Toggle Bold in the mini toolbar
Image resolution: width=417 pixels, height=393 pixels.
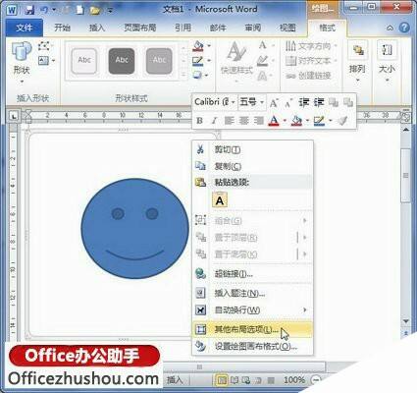click(199, 121)
